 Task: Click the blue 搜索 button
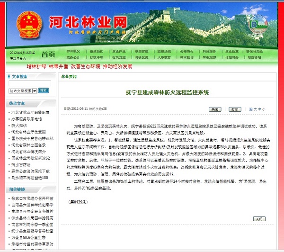44,90
